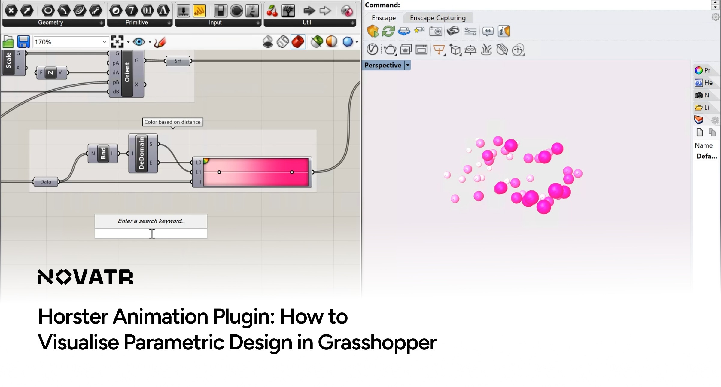Viewport: 721px width, 387px height.
Task: Select the yellow Panel icon in Input
Action: pyautogui.click(x=199, y=11)
